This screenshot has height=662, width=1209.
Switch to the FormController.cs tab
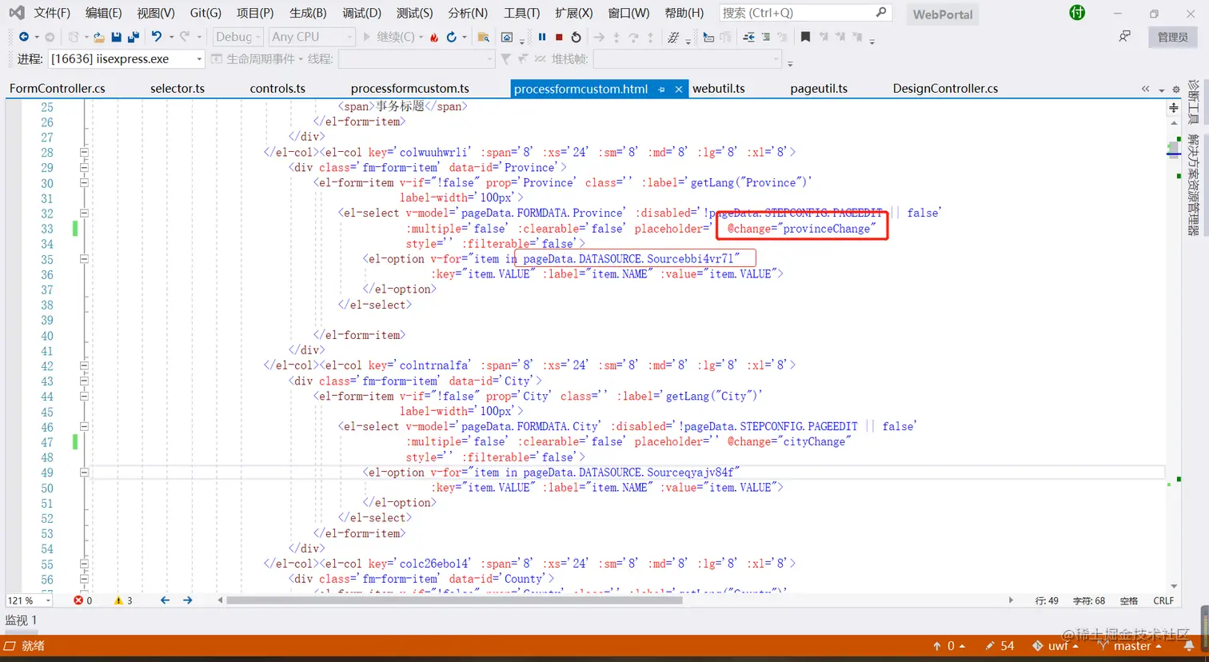tap(58, 89)
